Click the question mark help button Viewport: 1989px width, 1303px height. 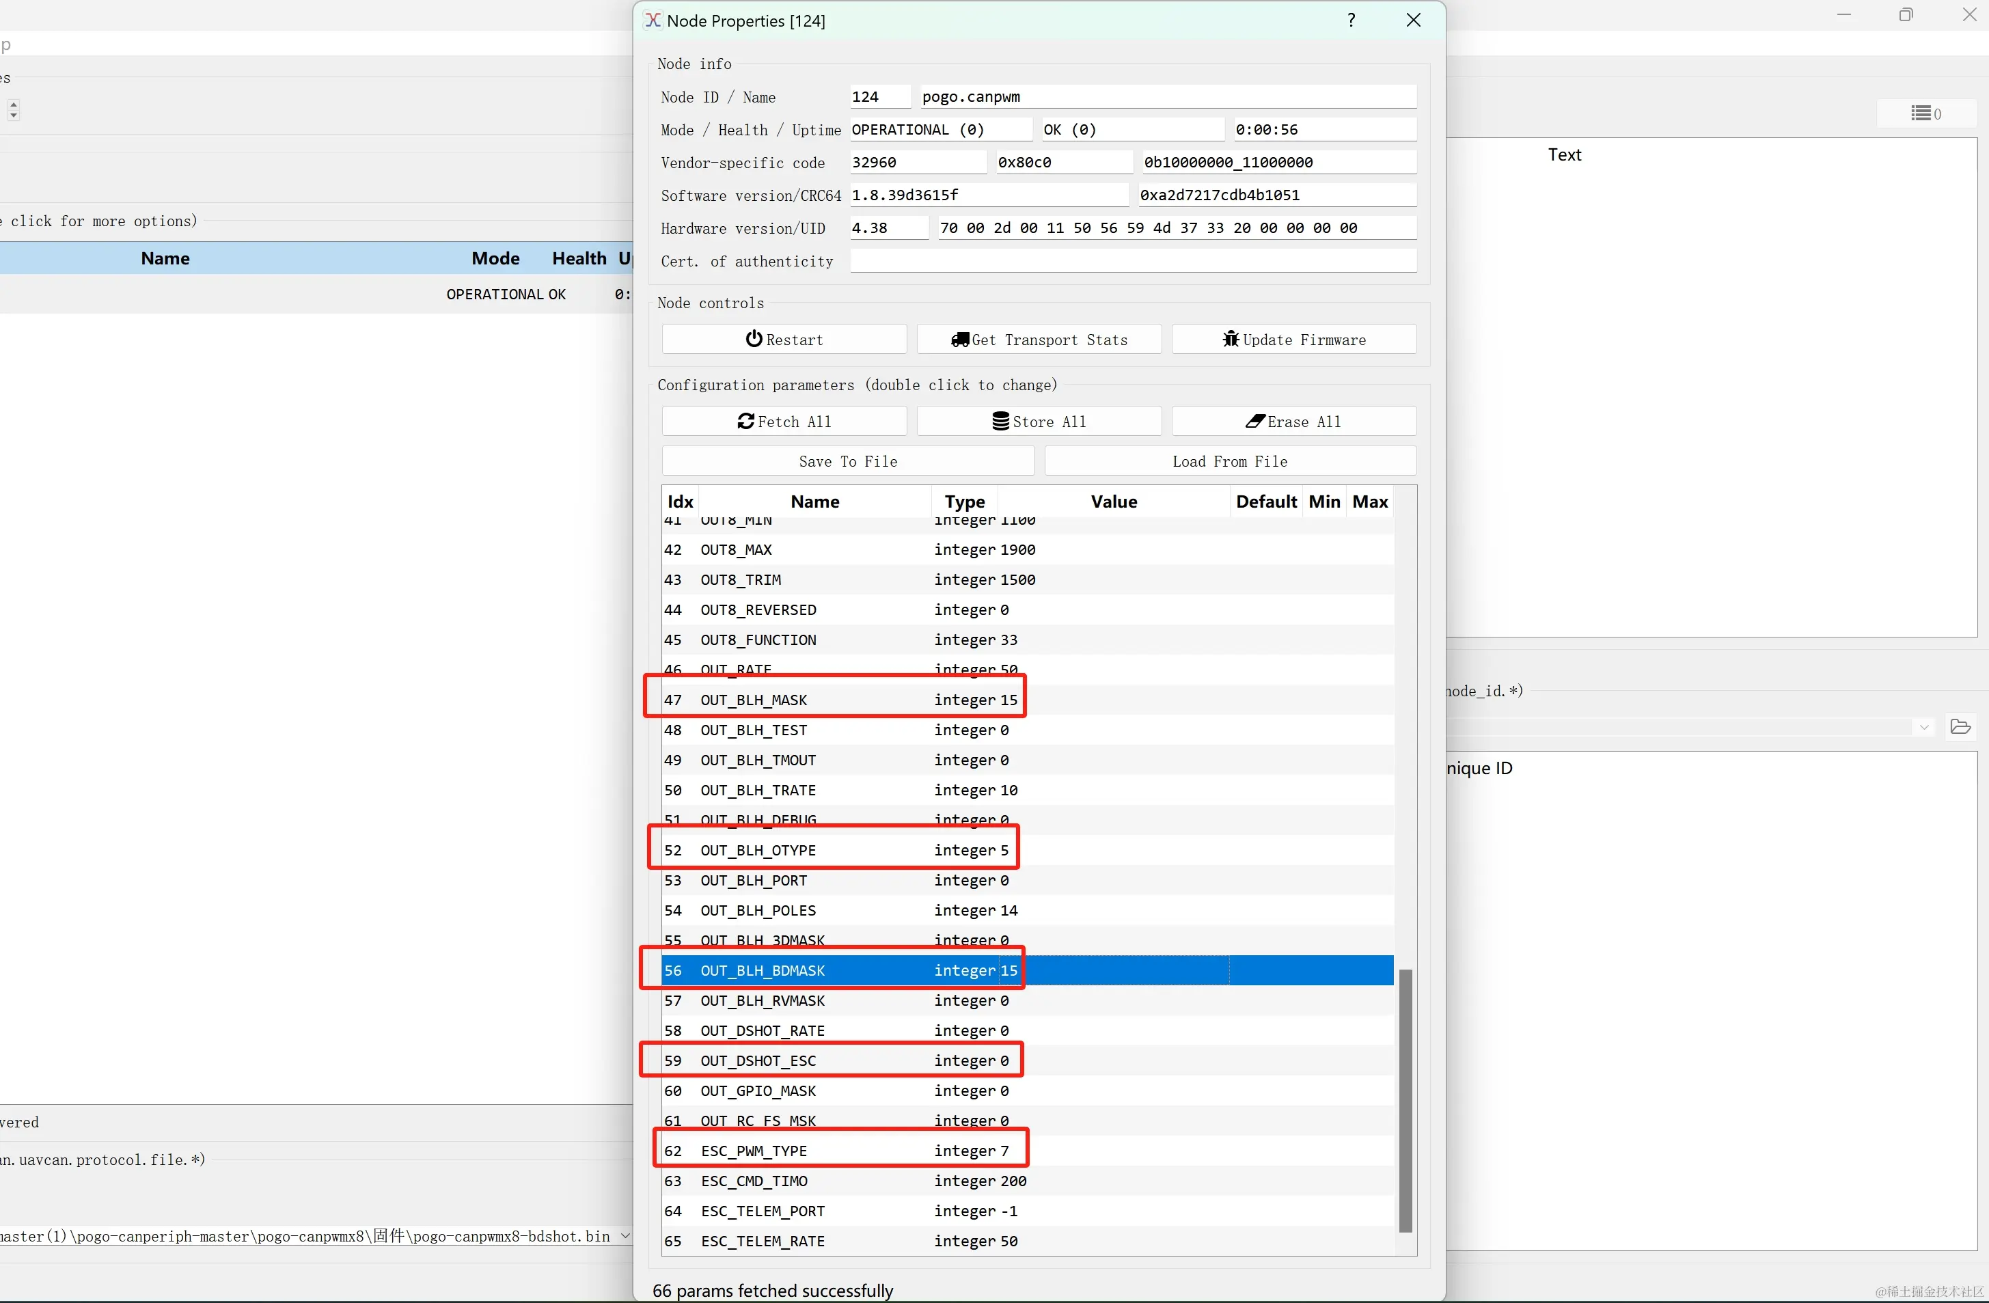[x=1351, y=20]
